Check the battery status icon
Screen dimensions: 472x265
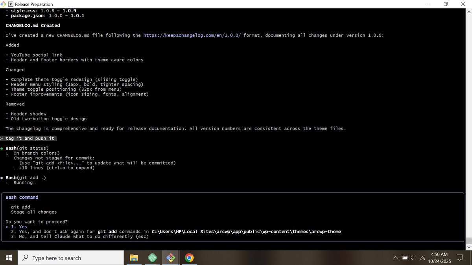(x=405, y=258)
